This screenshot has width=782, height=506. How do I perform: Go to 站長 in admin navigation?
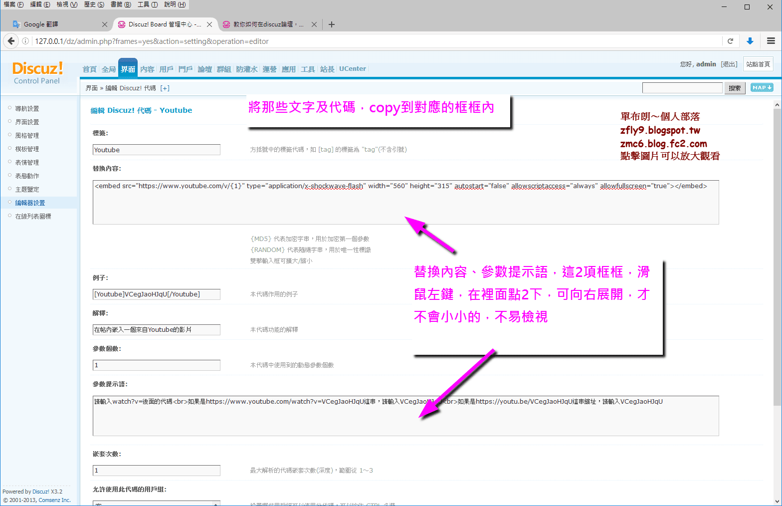click(x=327, y=69)
